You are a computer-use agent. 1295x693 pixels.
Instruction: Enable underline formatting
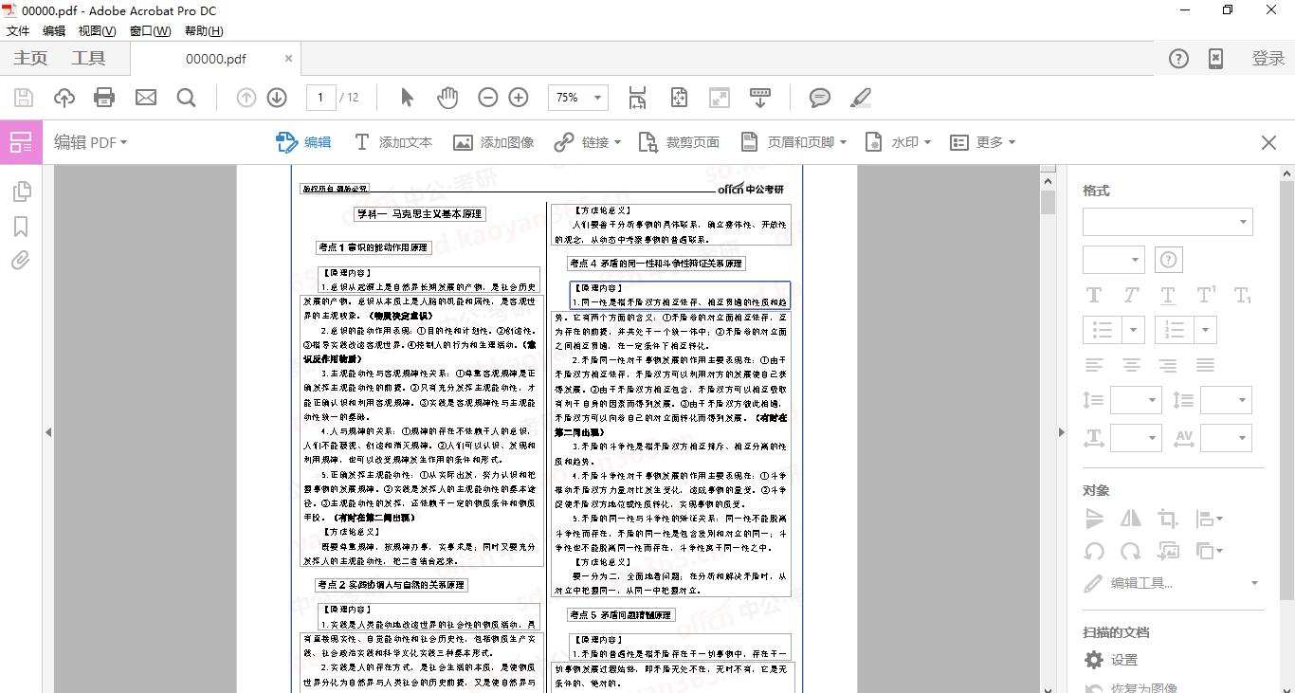1167,295
